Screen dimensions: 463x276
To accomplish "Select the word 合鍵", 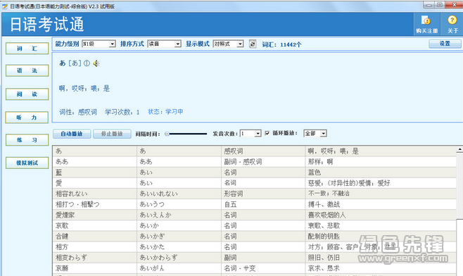I will (x=62, y=236).
